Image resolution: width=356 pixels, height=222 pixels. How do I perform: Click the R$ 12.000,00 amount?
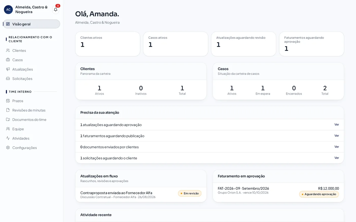(x=329, y=189)
